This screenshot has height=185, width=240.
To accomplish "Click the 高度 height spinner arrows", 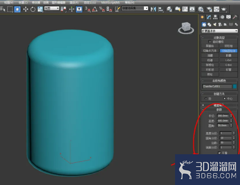I will coord(231,121).
